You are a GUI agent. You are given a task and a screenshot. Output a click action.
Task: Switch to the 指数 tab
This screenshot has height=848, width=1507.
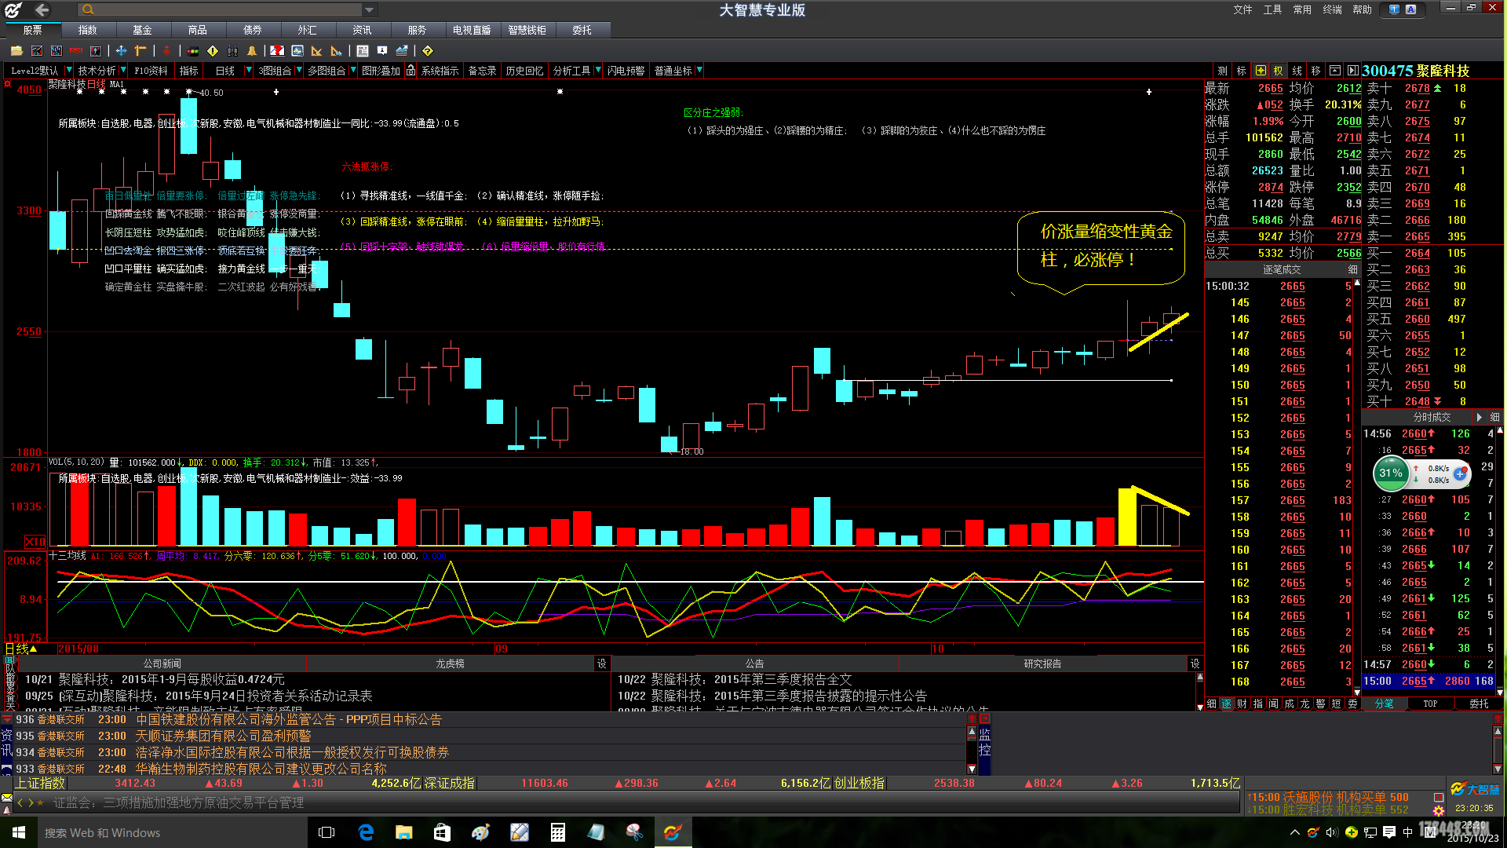pos(88,30)
